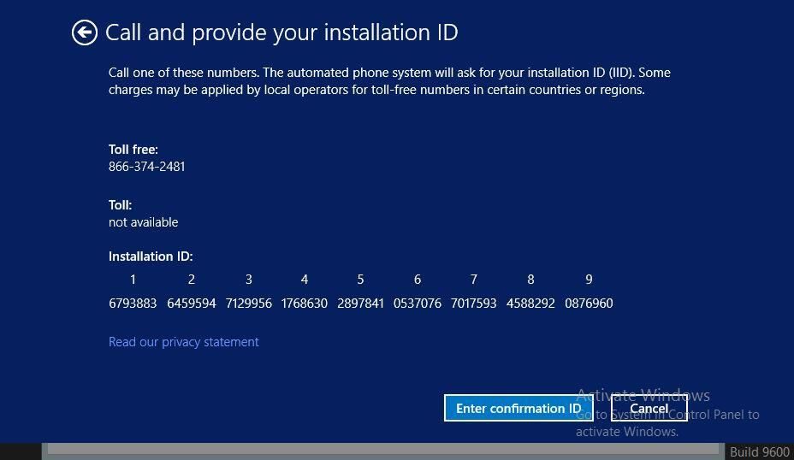Click installation ID block 7129956
The width and height of the screenshot is (794, 460).
[249, 304]
